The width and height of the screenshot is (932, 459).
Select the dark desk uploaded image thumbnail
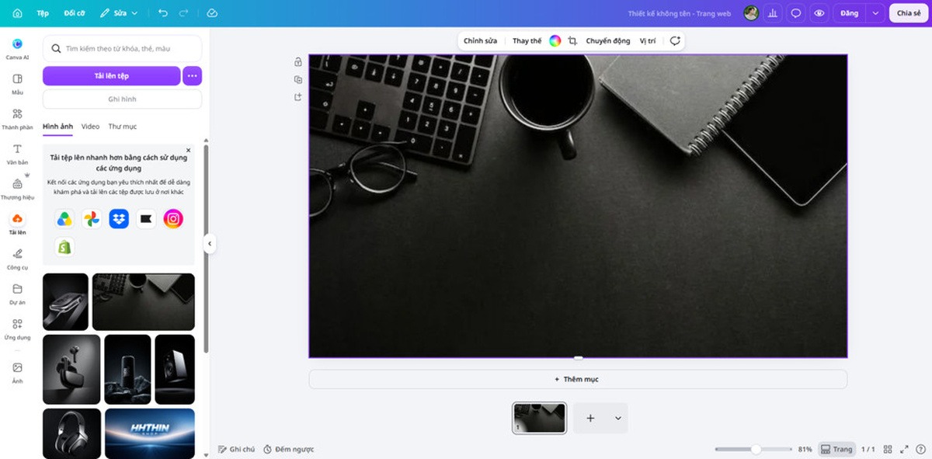(x=144, y=302)
